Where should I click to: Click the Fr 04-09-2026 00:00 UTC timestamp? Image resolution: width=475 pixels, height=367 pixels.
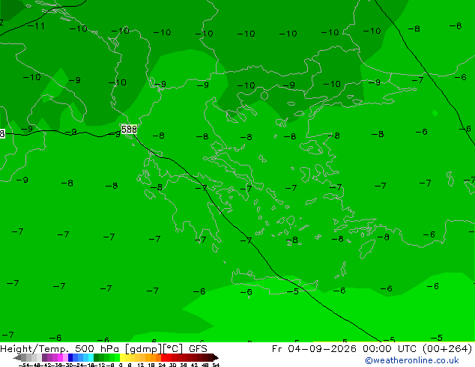click(x=345, y=348)
